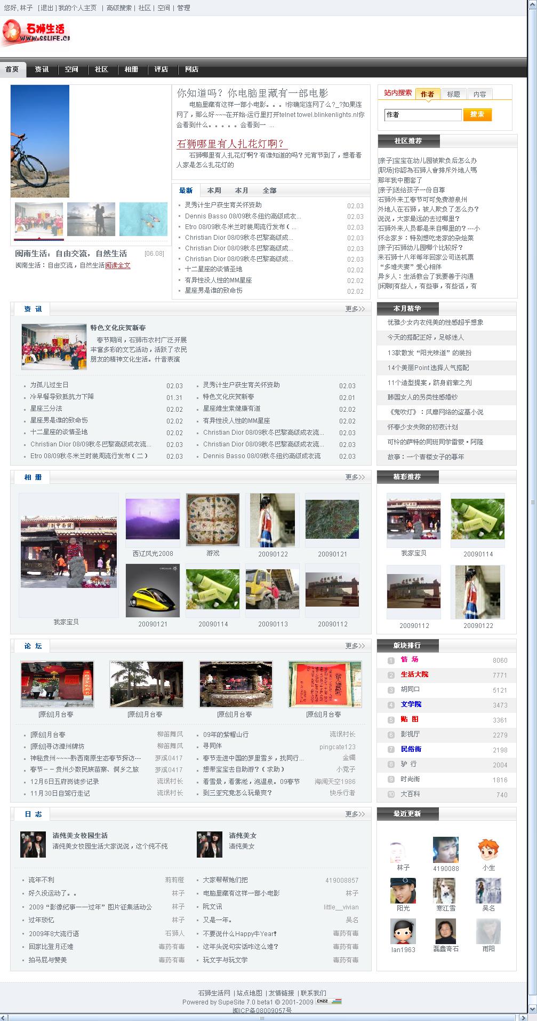This screenshot has width=537, height=1021.
Task: Open 站点地图 footer link
Action: pos(250,993)
